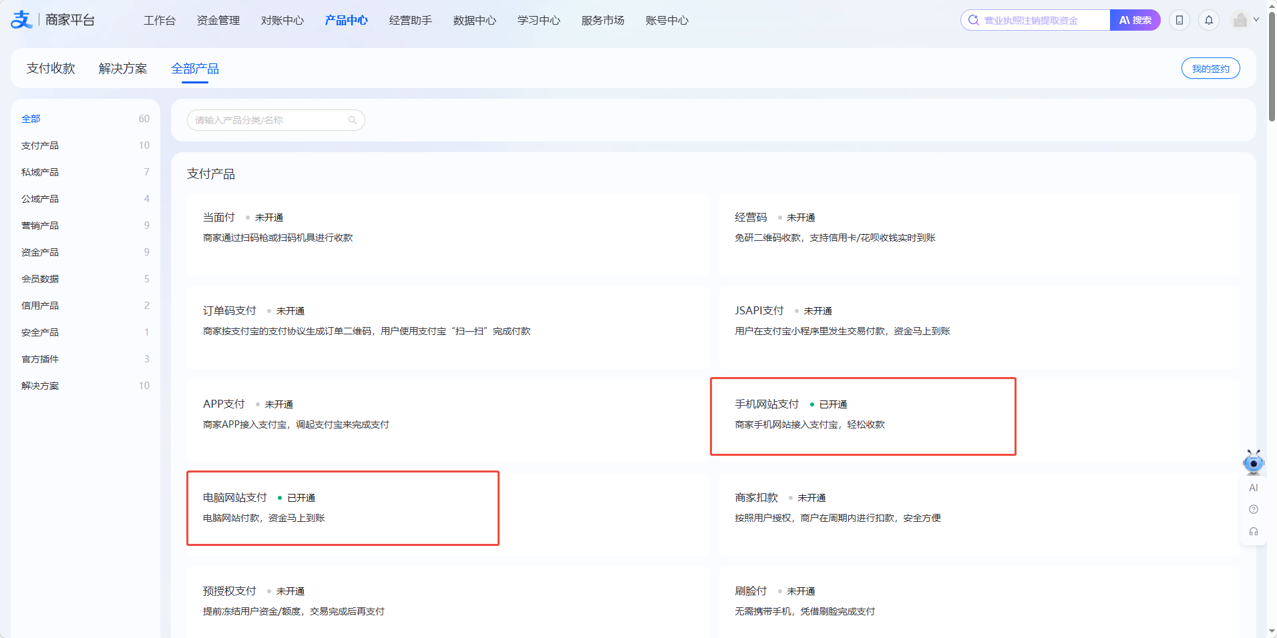Click the 商家平台 title text
The width and height of the screenshot is (1277, 638).
pos(70,20)
